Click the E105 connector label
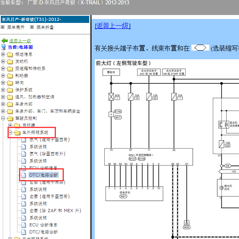Viewport: 239px width, 239px height. [118, 111]
